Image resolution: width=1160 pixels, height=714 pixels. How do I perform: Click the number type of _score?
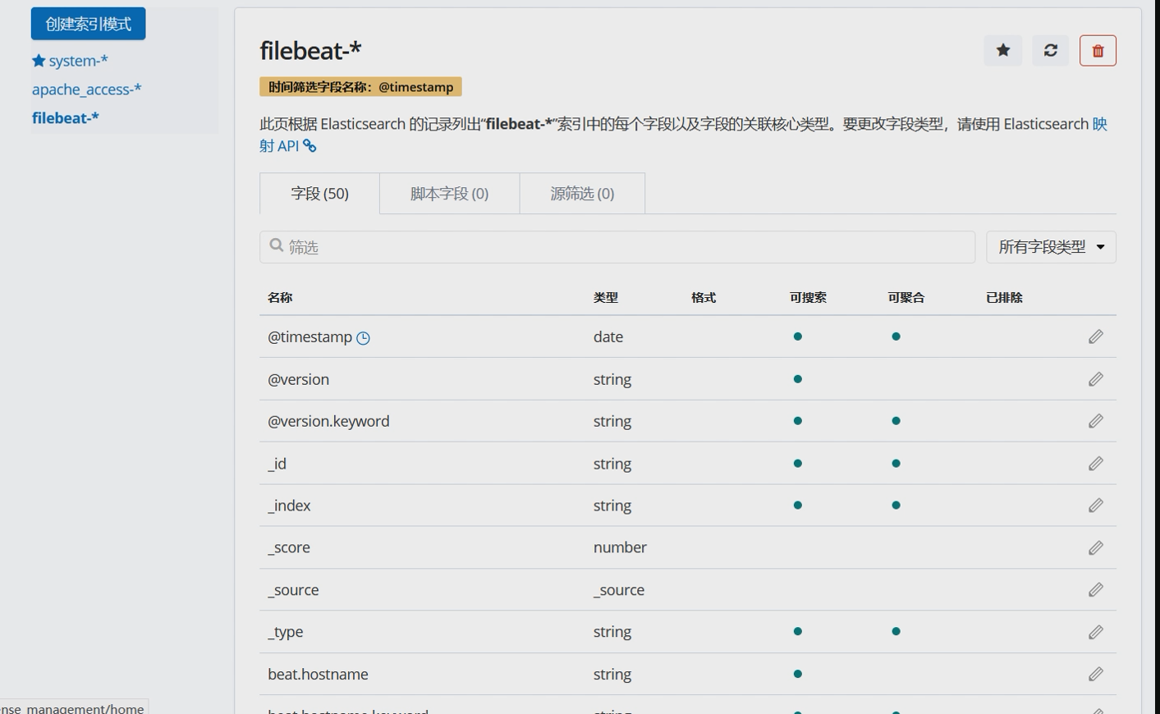[x=620, y=547]
